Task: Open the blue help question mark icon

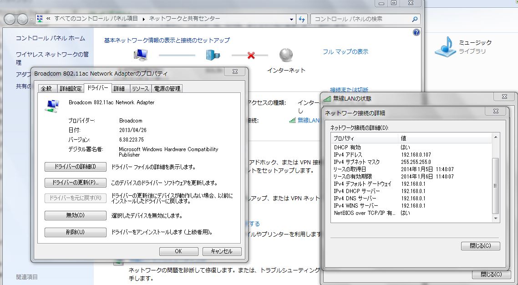Action: [x=416, y=33]
